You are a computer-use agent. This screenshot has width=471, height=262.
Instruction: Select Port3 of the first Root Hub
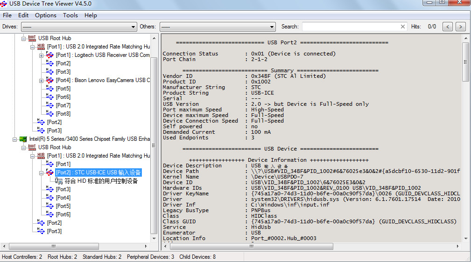pyautogui.click(x=54, y=131)
